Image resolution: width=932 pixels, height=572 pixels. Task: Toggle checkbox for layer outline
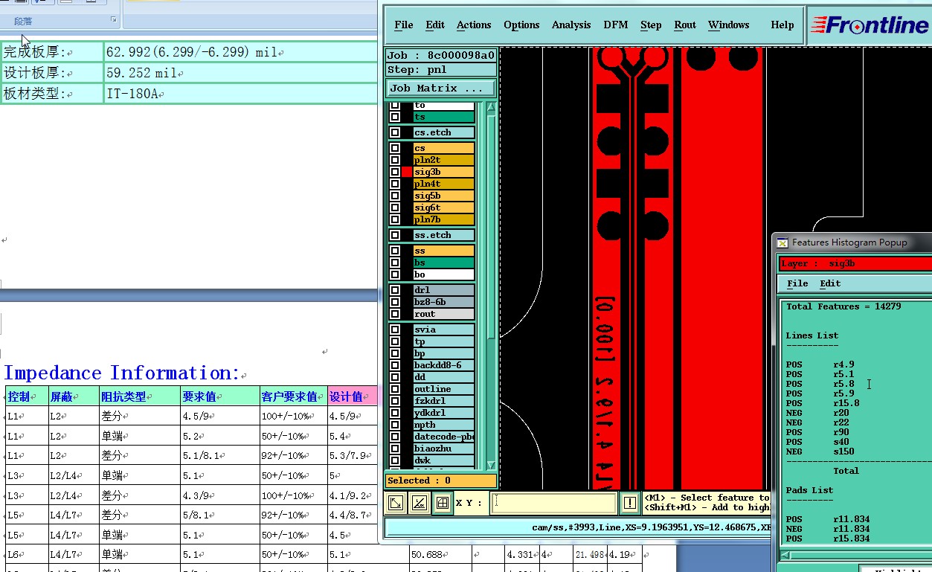pyautogui.click(x=395, y=389)
